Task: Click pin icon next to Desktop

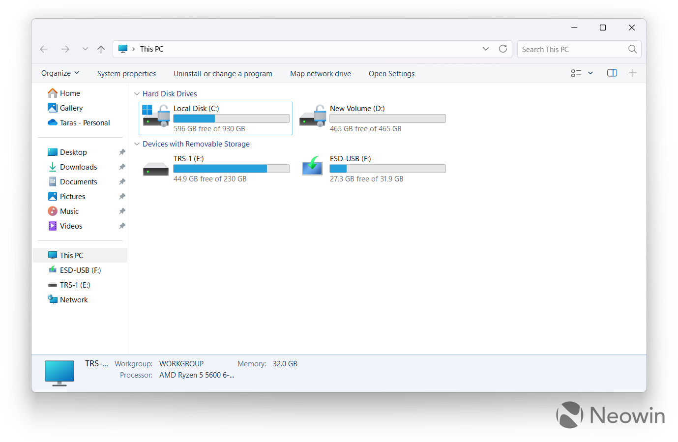Action: click(122, 152)
